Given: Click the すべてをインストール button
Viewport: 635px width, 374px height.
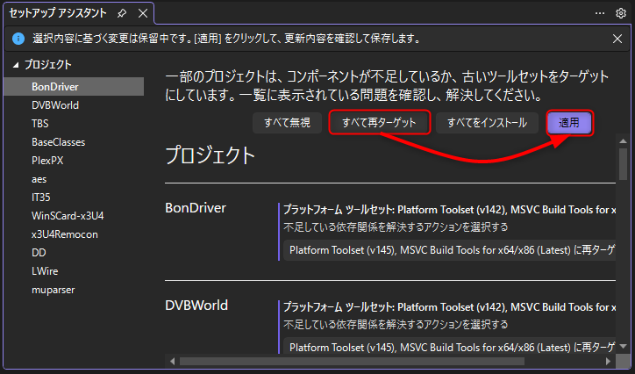Looking at the screenshot, I should coord(487,123).
